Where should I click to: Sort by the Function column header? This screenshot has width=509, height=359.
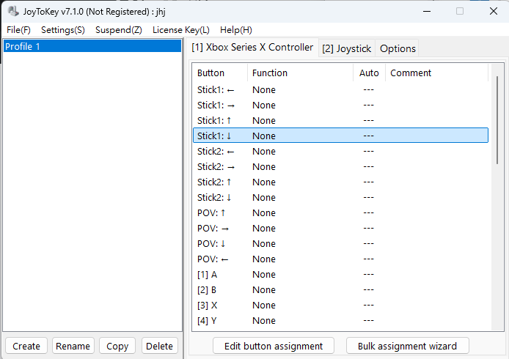pyautogui.click(x=299, y=73)
